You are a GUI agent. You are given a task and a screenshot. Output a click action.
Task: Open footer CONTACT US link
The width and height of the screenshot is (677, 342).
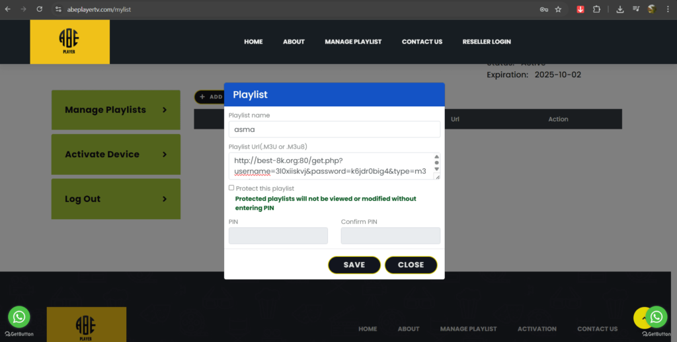[598, 329]
